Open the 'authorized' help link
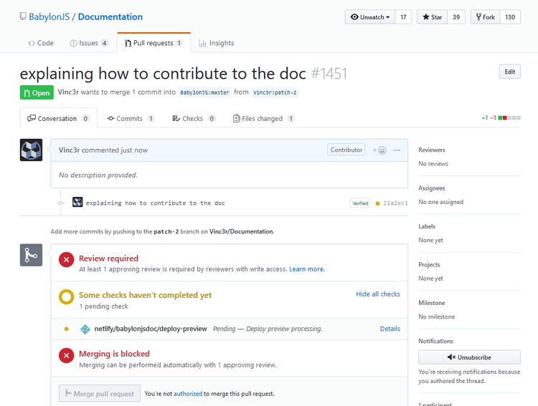Screen dimensions: 538x406 click(x=188, y=394)
